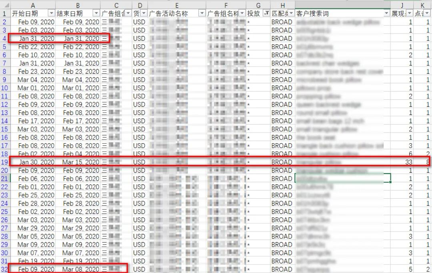The width and height of the screenshot is (432, 273).
Task: Click the Mar 09, 2020 start date in row 29
Action: pyautogui.click(x=33, y=244)
